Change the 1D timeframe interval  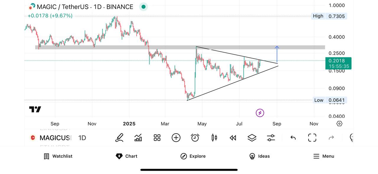(x=82, y=138)
